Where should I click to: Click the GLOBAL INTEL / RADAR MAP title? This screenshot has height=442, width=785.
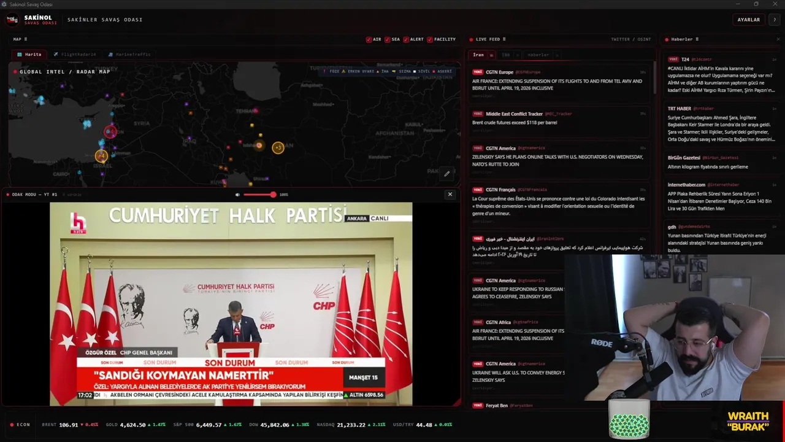click(65, 72)
